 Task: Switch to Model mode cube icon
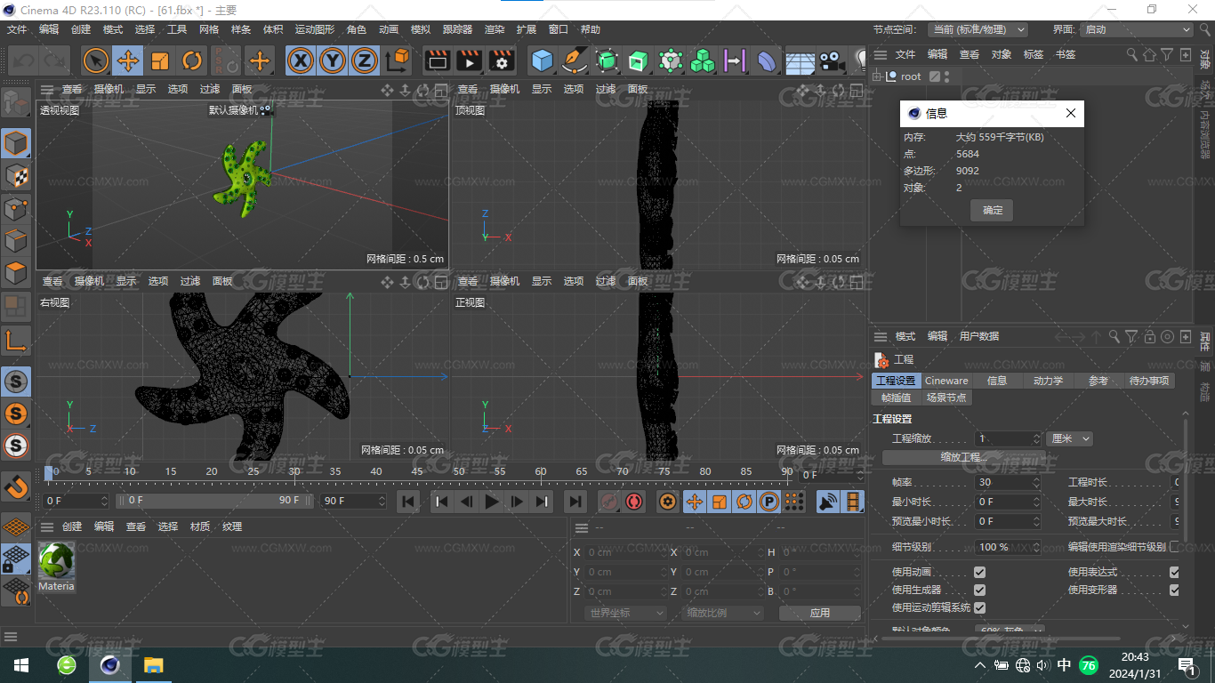pos(16,142)
